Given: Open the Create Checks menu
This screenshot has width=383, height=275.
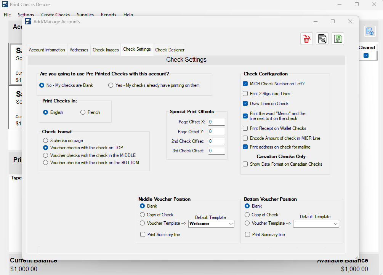Looking at the screenshot, I should (x=56, y=14).
